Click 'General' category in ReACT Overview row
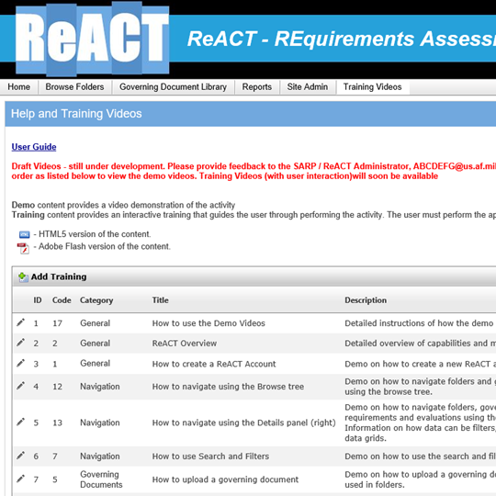The width and height of the screenshot is (496, 496). point(96,343)
